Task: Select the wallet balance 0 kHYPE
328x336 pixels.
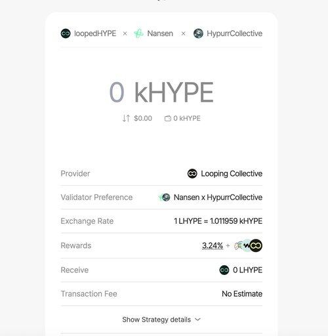Action: (x=187, y=118)
